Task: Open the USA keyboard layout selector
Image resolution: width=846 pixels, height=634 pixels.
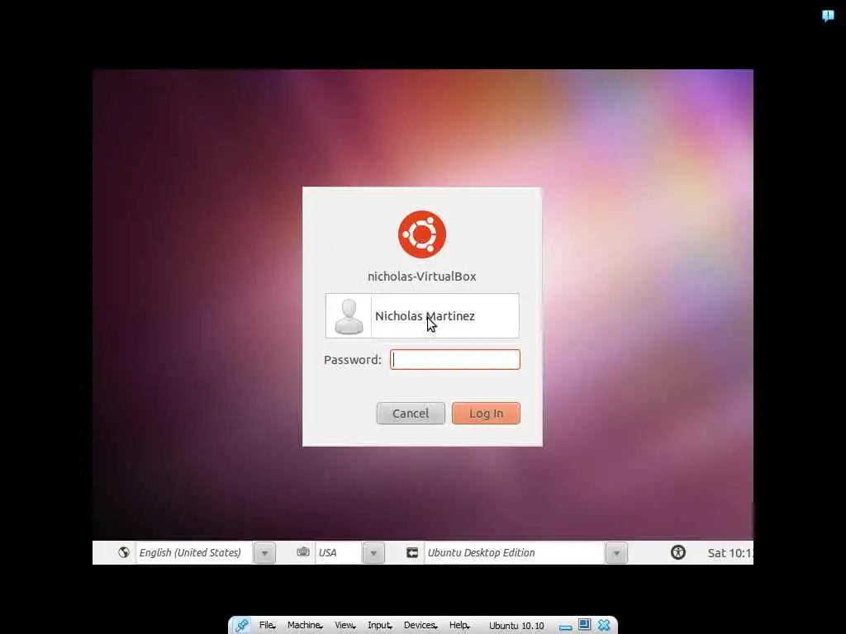Action: coord(338,552)
